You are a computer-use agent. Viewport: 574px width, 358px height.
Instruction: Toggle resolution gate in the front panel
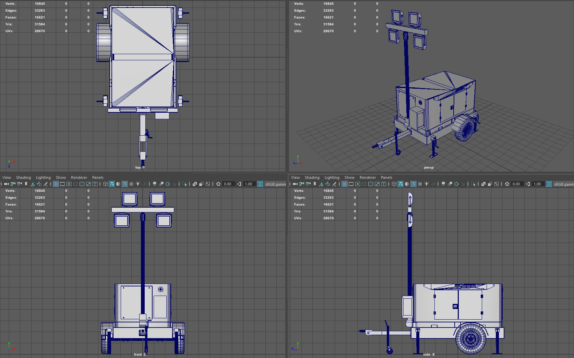[69, 184]
